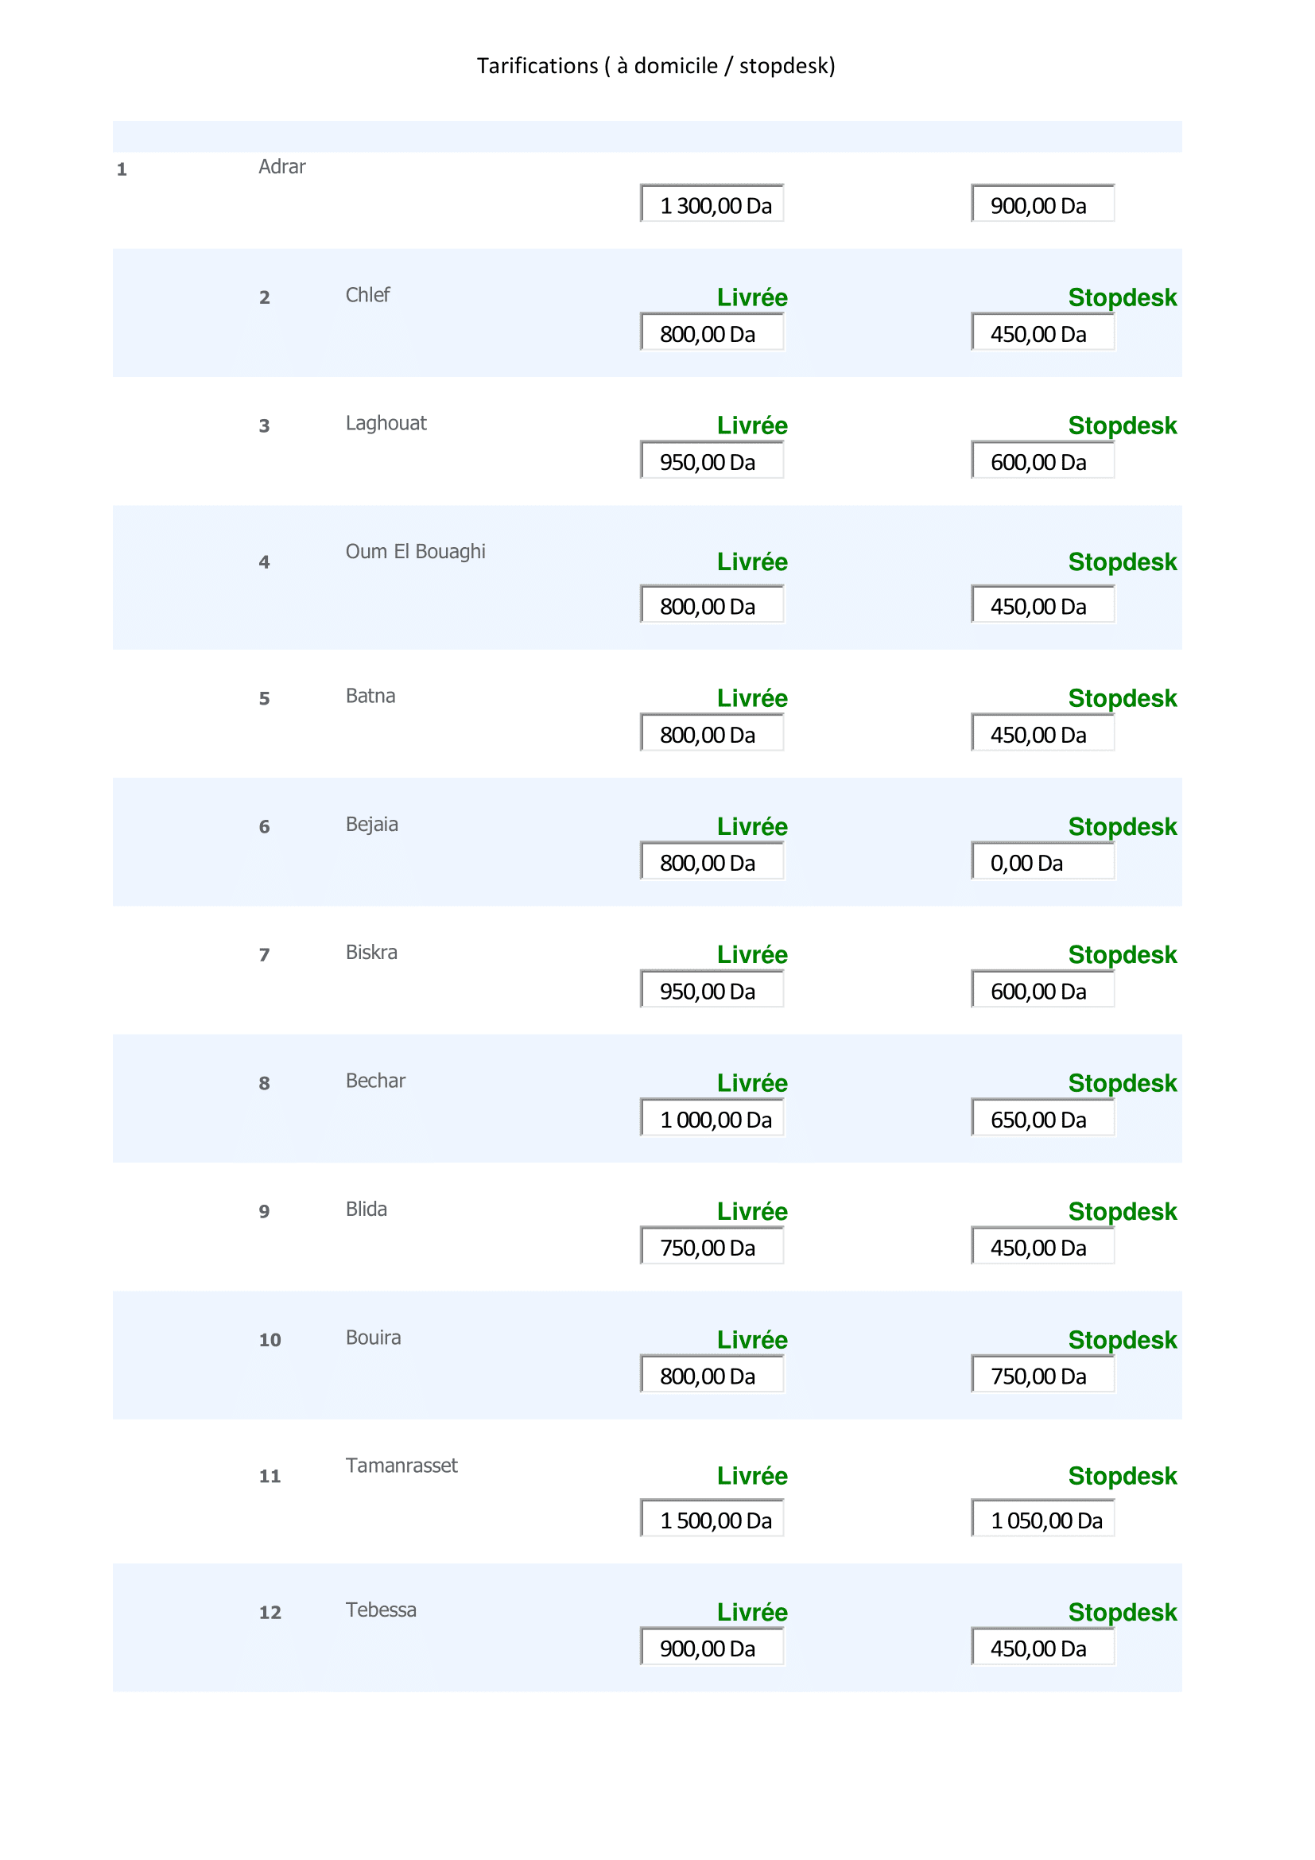Click the Laghouat stopdesk price field
Image resolution: width=1315 pixels, height=1860 pixels.
[1042, 460]
